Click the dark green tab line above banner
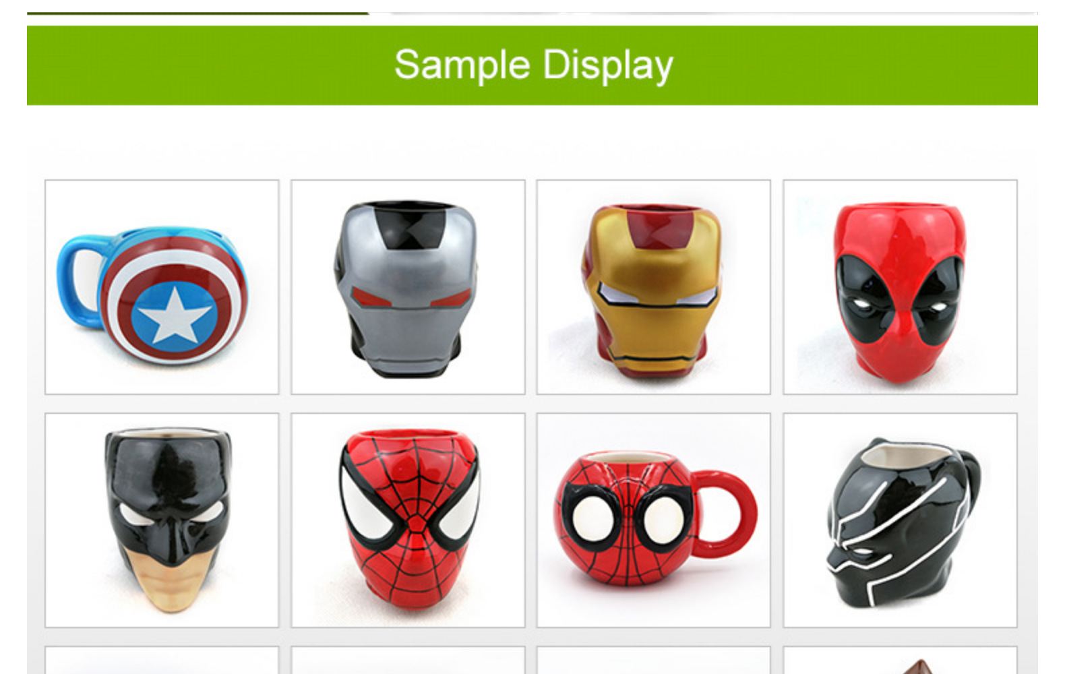Viewport: 1065px width, 674px height. click(x=198, y=13)
